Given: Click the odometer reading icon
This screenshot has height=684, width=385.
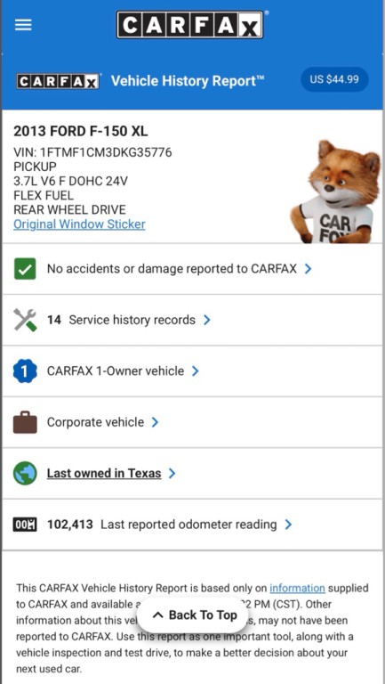Looking at the screenshot, I should pos(25,525).
